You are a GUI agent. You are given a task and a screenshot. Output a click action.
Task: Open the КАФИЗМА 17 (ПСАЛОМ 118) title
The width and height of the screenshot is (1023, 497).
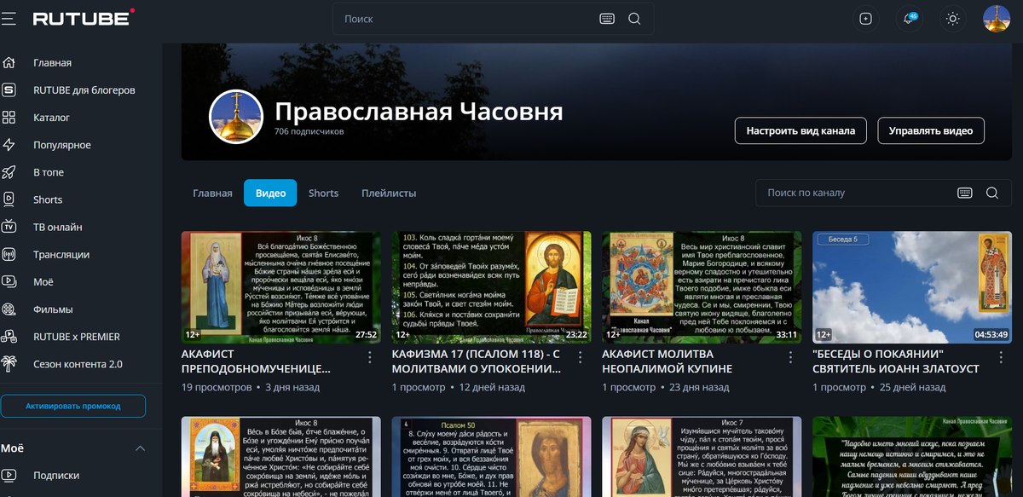pos(476,361)
